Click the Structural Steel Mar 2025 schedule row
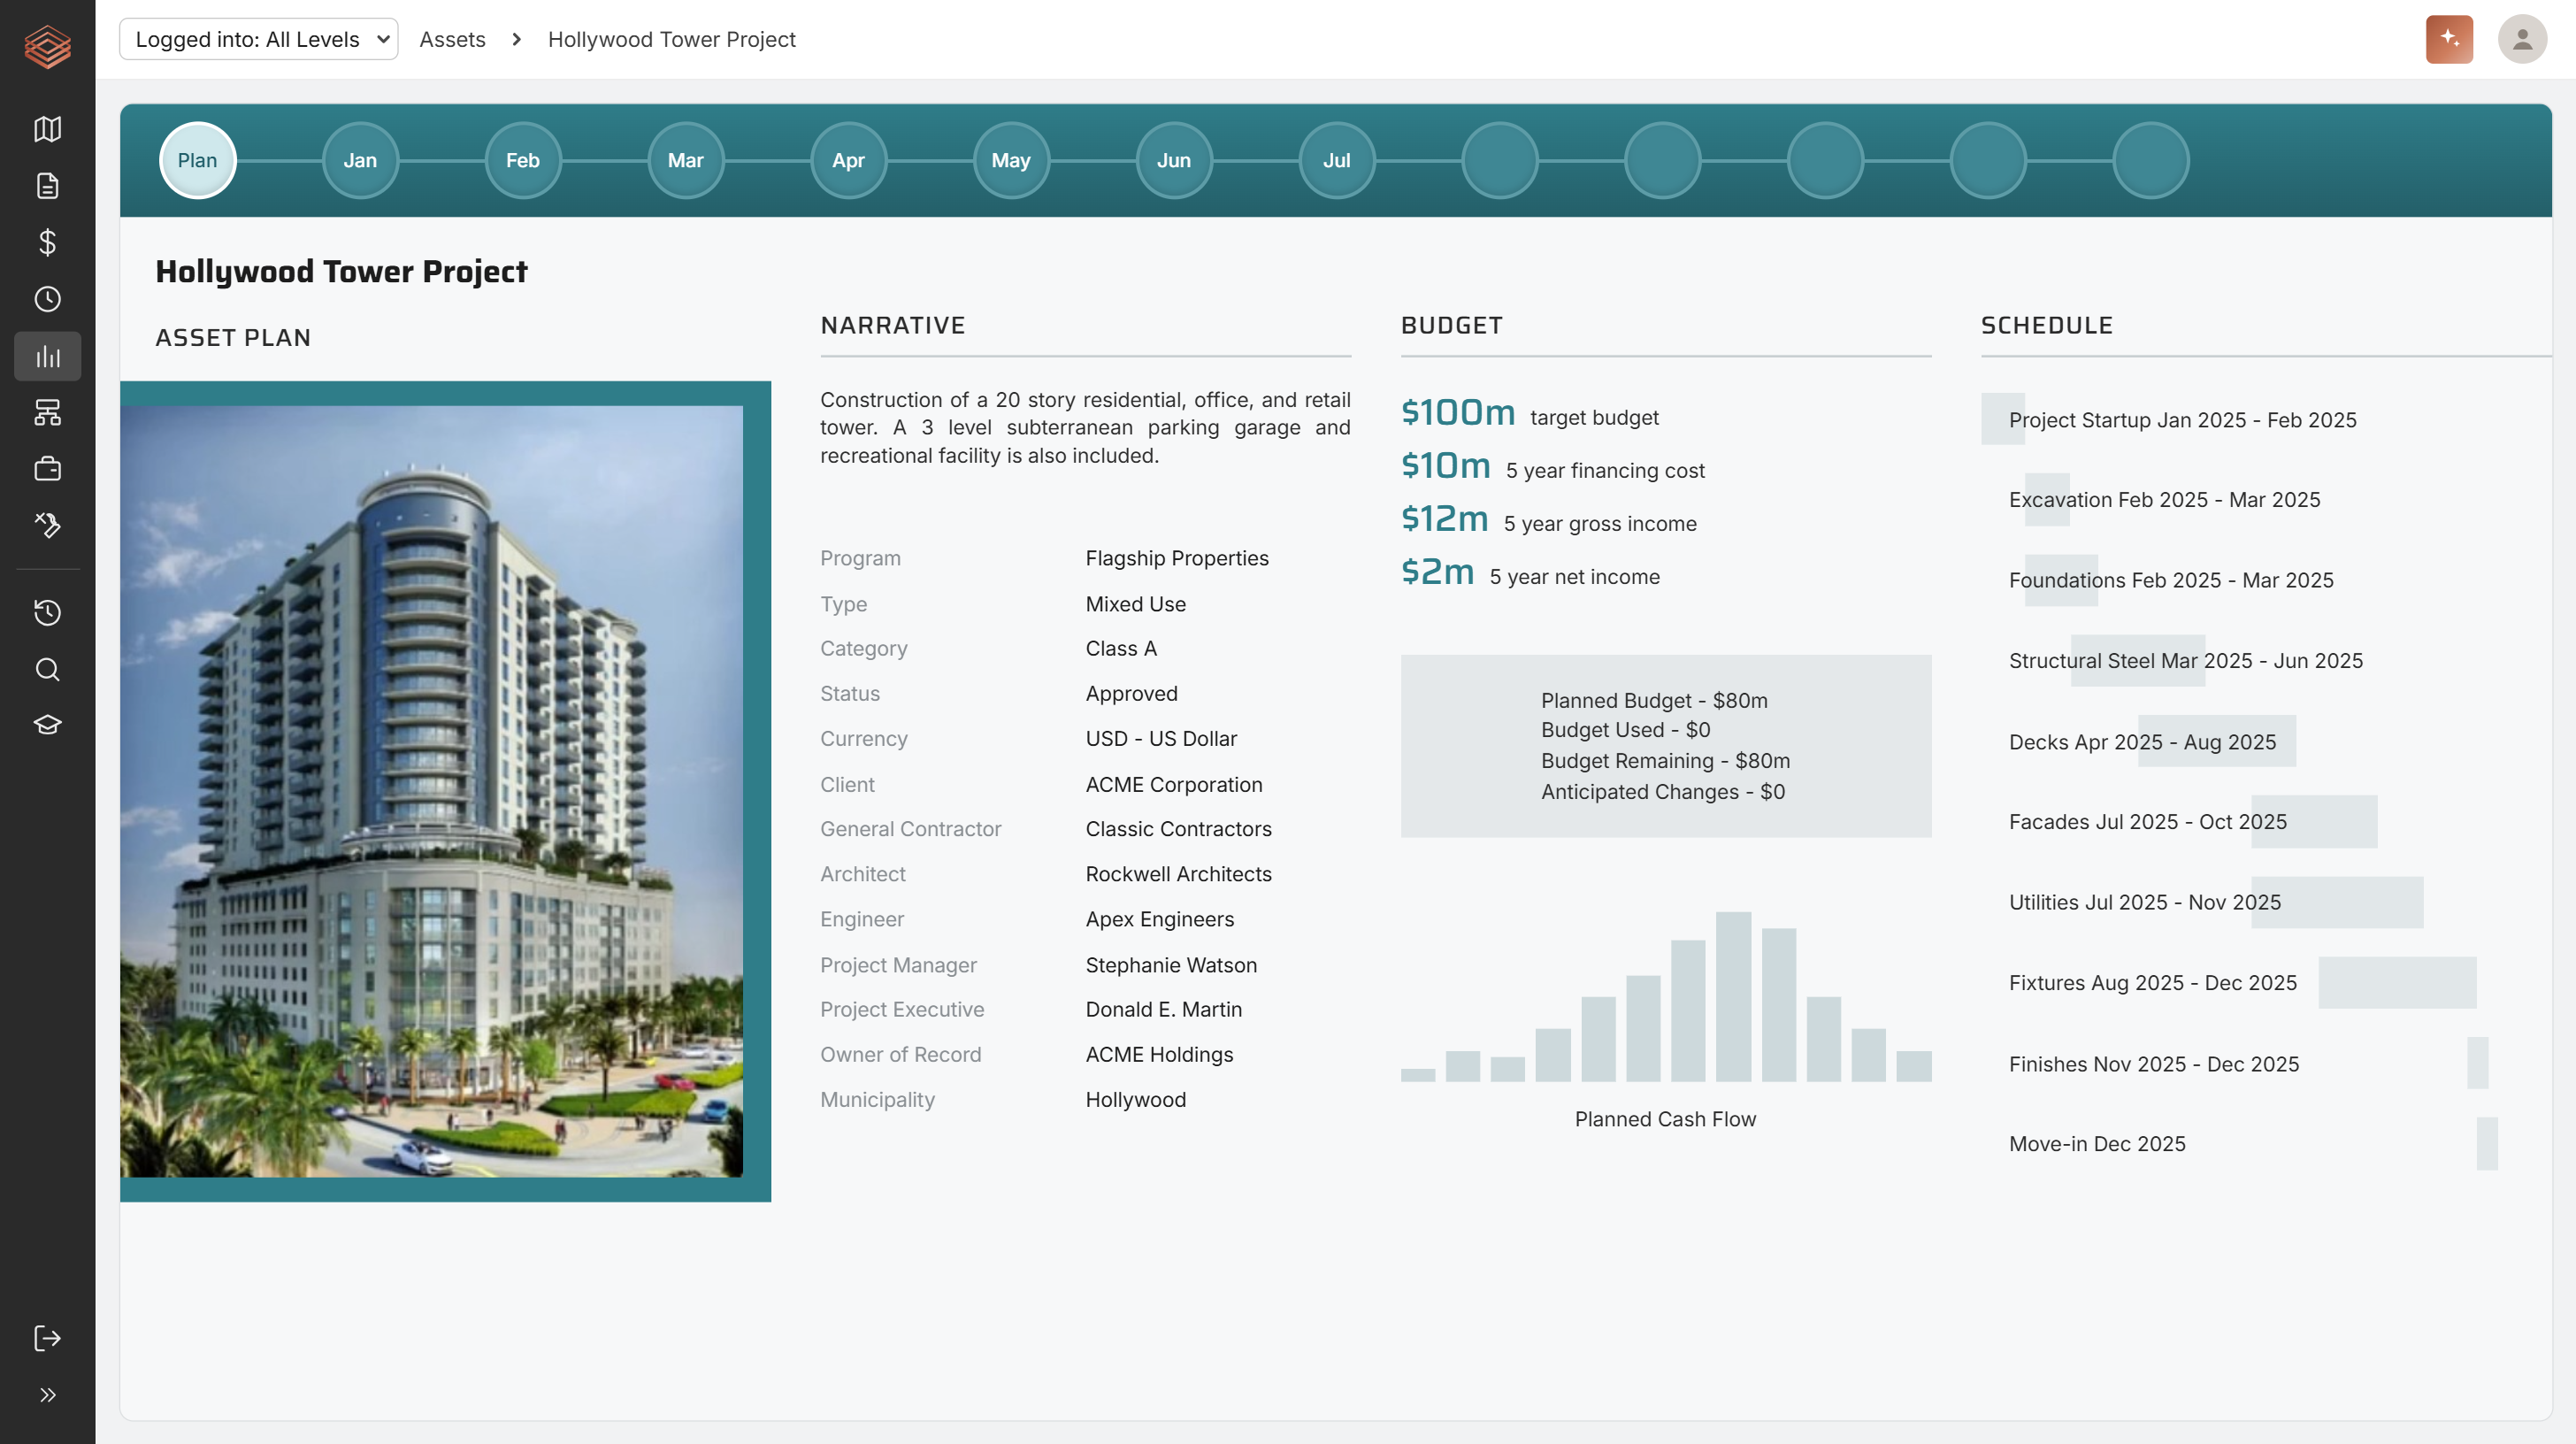The width and height of the screenshot is (2576, 1444). [x=2186, y=661]
